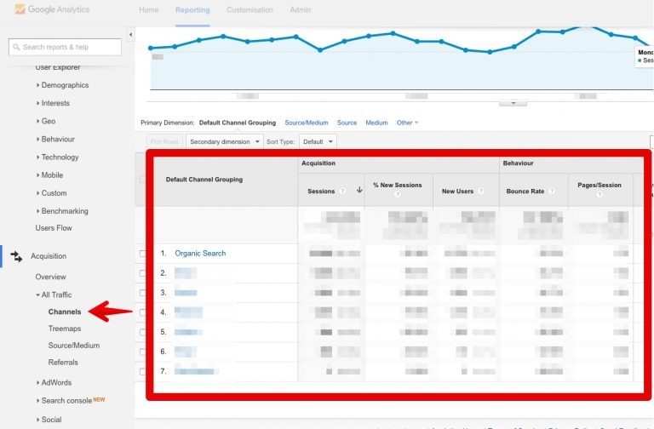Click the New Users help icon
The height and width of the screenshot is (429, 654).
480,191
